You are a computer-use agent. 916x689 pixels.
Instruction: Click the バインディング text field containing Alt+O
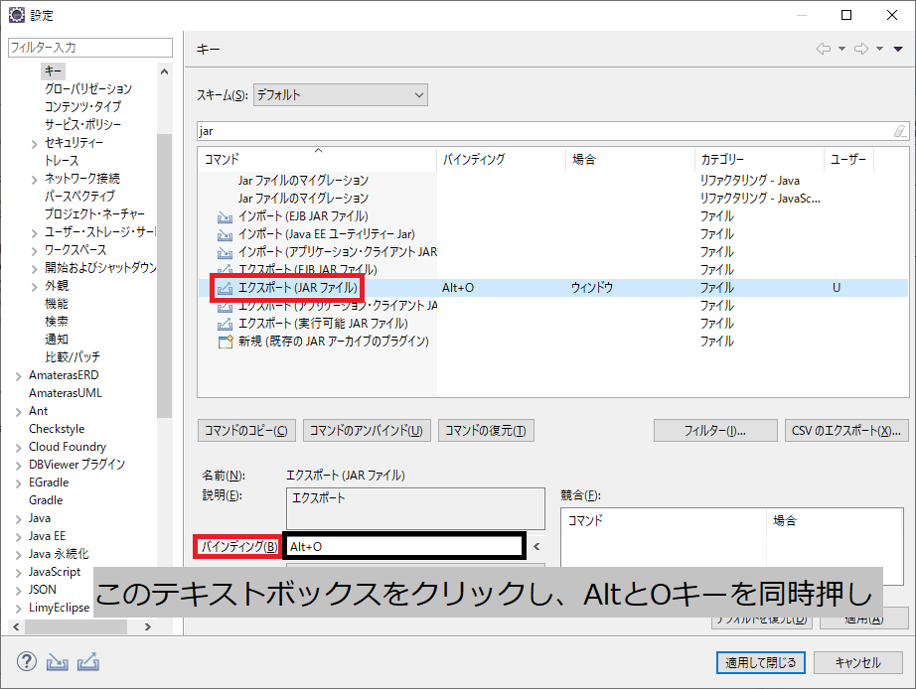[x=403, y=546]
